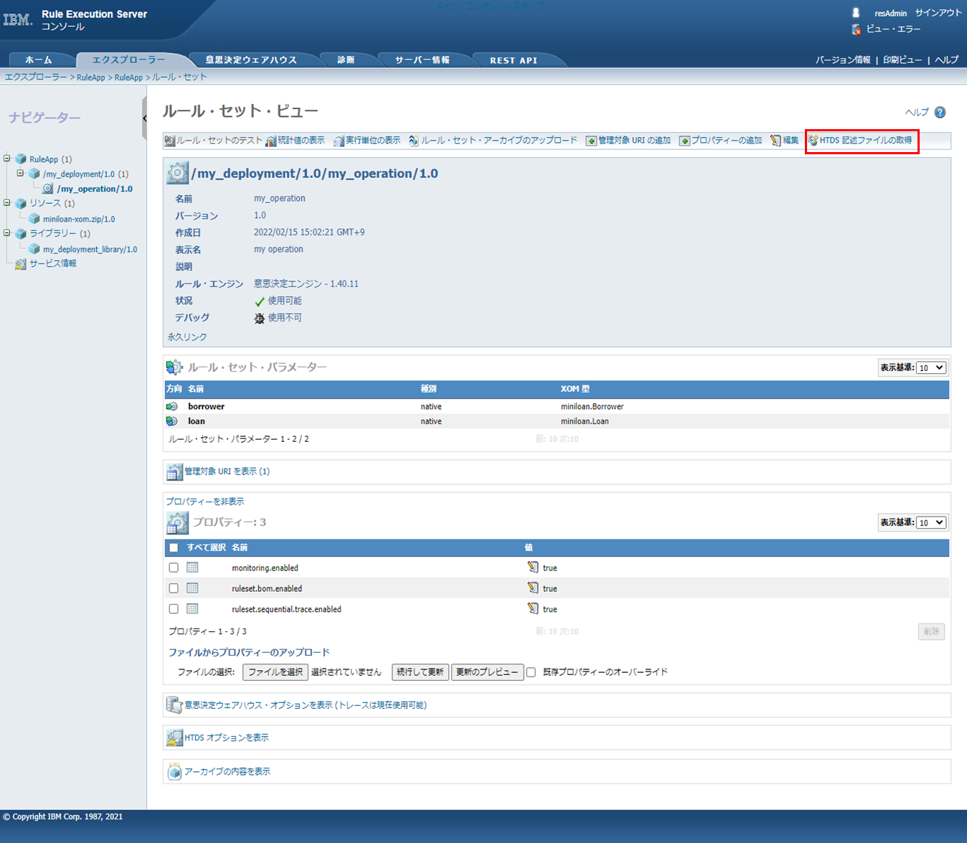Viewport: 967px width, 843px height.
Task: Check the ruleset.bom.enabled row checkbox
Action: coord(174,588)
